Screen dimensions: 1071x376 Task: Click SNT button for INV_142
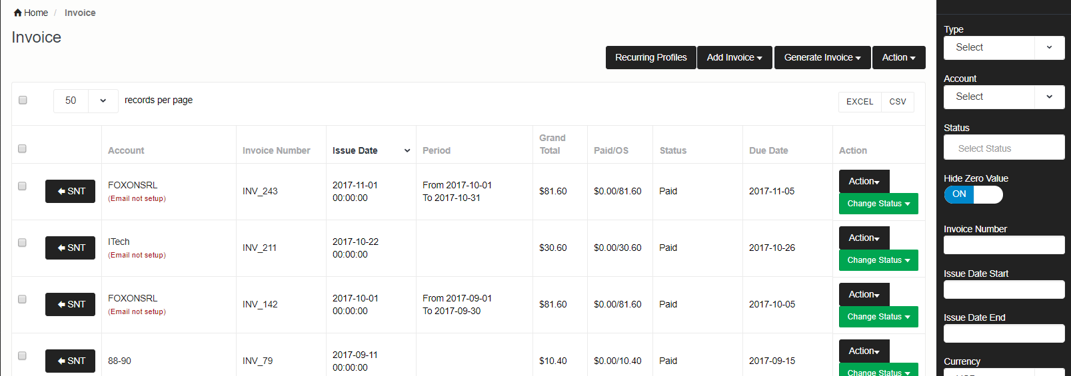click(70, 304)
